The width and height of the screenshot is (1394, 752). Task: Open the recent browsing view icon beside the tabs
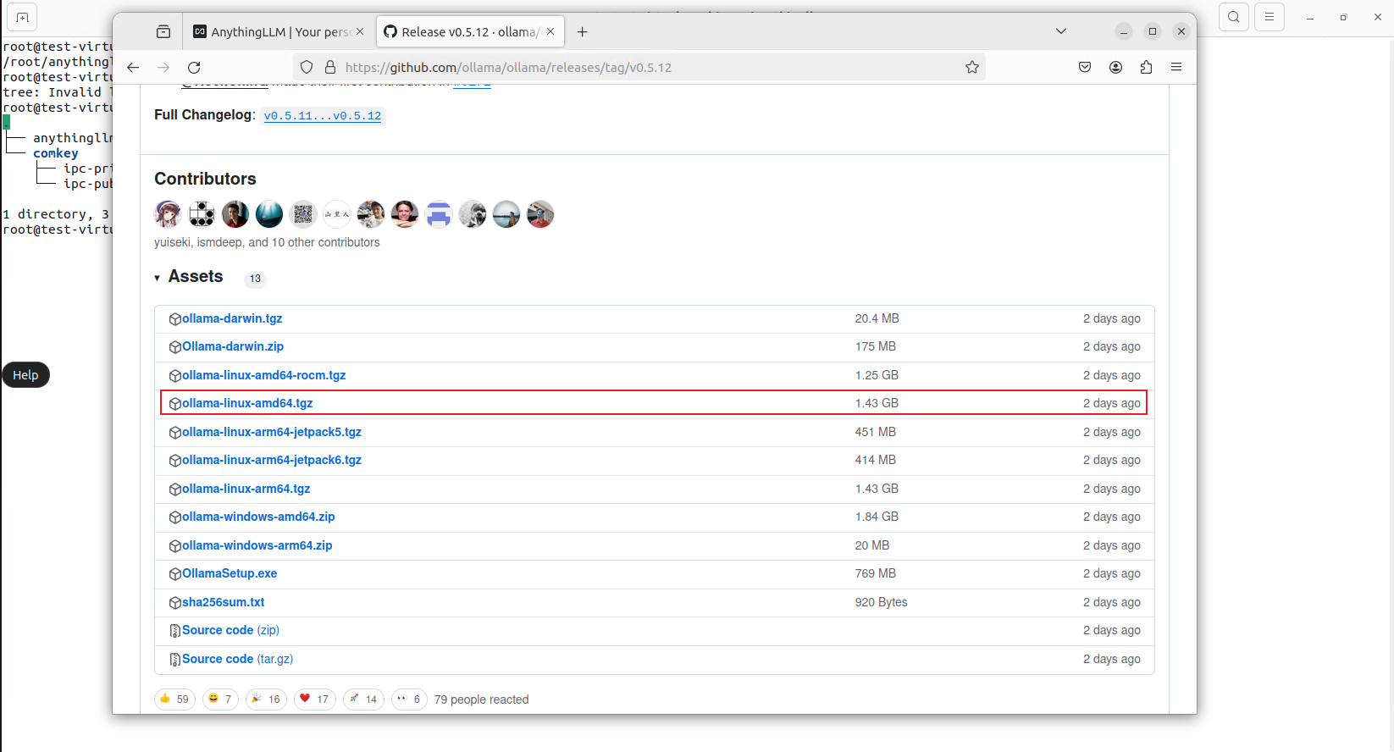click(x=163, y=31)
